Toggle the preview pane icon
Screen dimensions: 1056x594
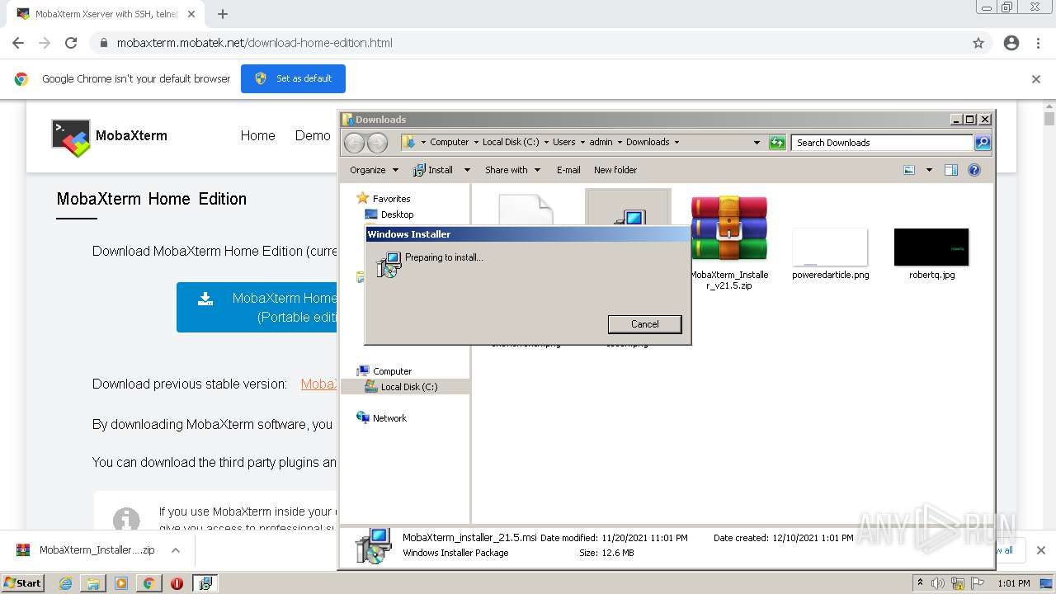click(950, 170)
